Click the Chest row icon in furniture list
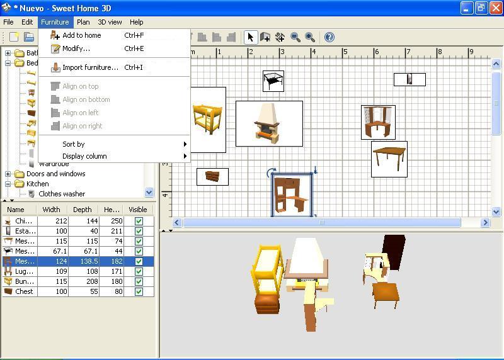504x360 pixels. pyautogui.click(x=8, y=291)
